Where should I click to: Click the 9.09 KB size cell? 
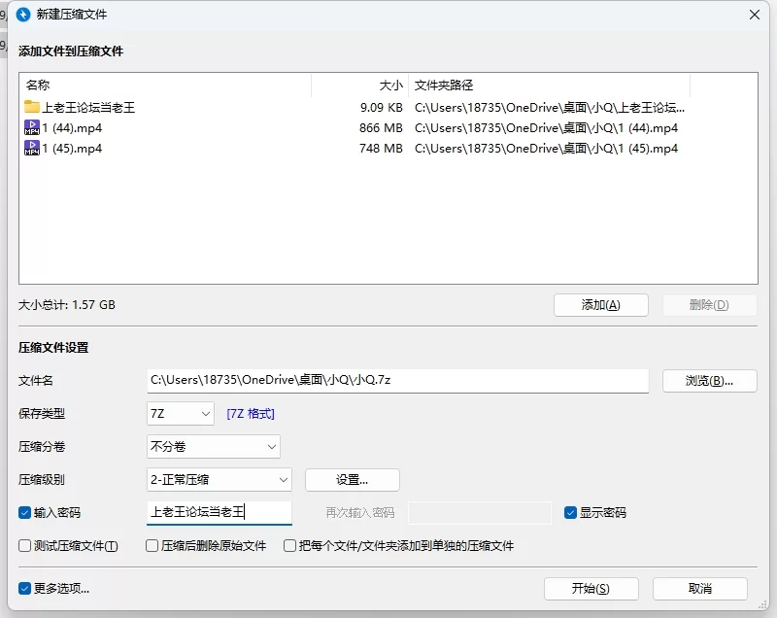(381, 107)
